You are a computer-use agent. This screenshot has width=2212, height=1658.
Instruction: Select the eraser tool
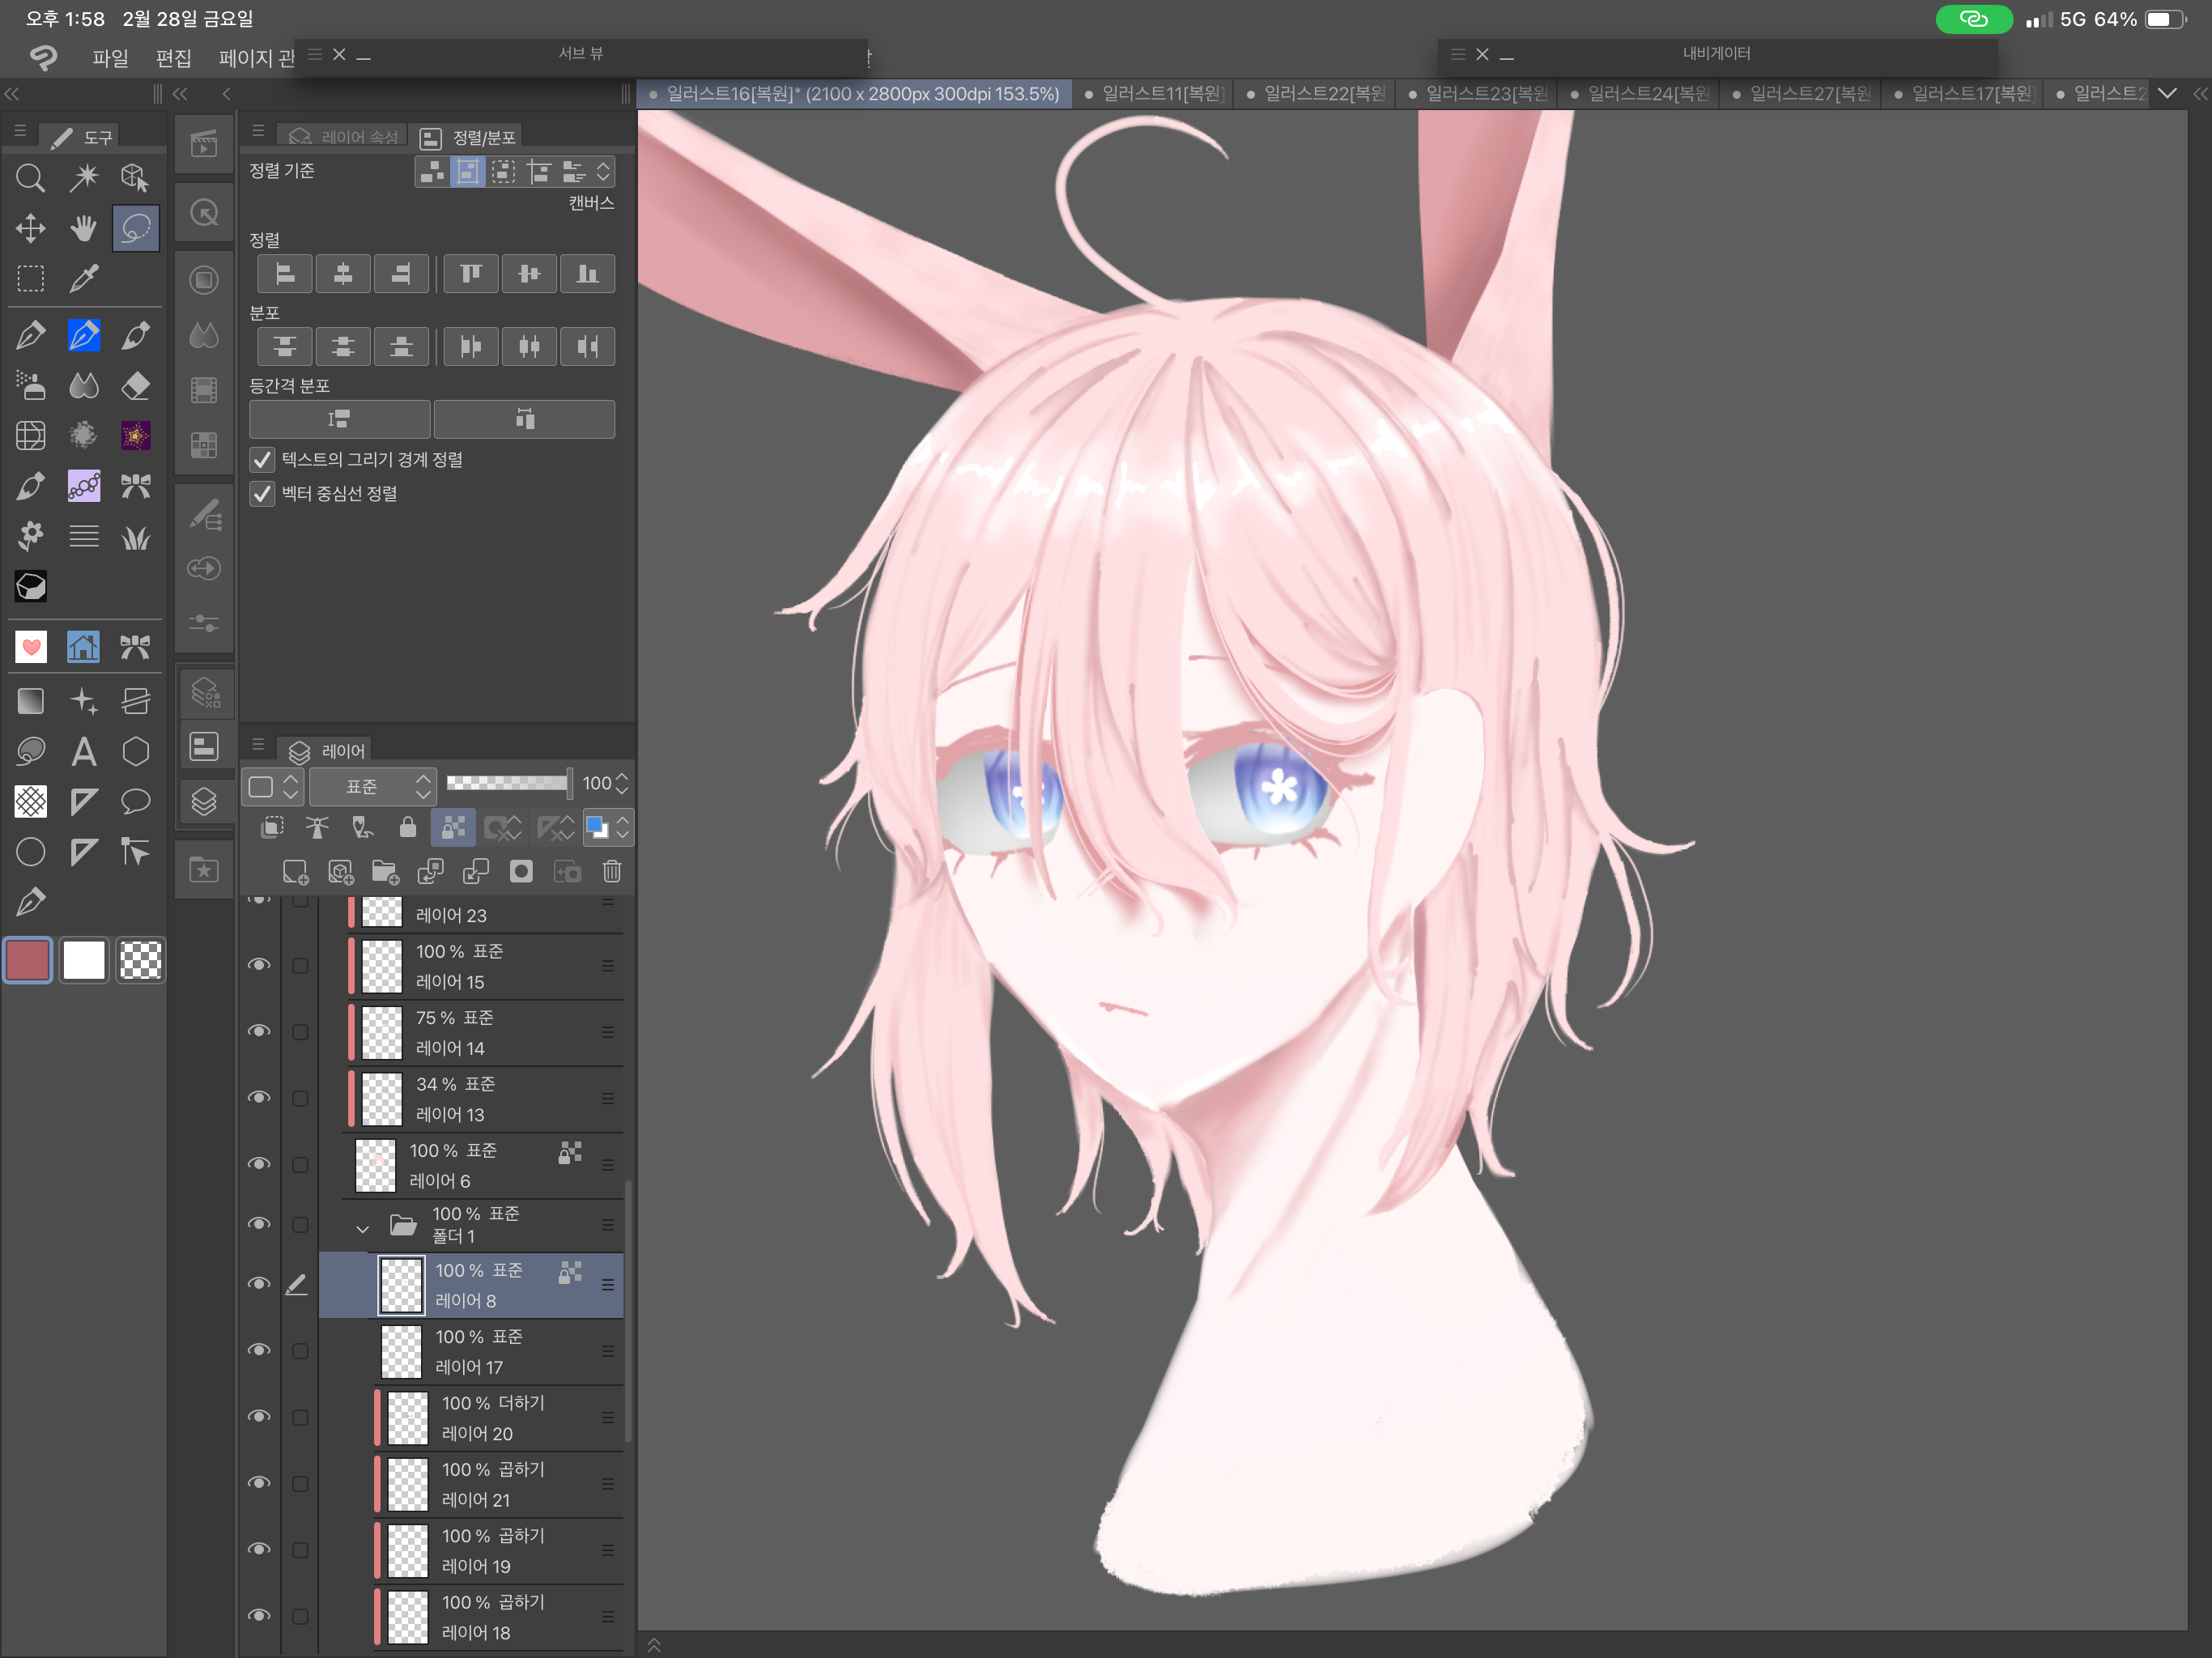pos(135,385)
